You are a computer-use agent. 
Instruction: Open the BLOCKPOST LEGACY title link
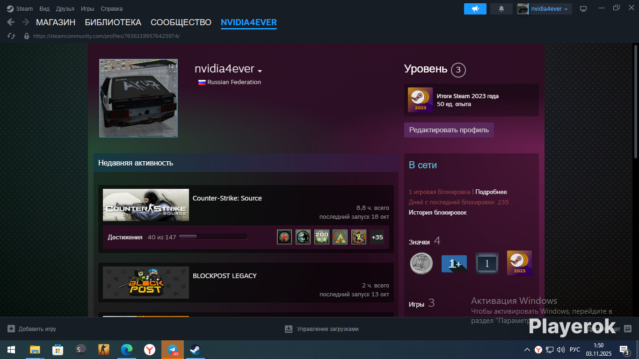pos(225,276)
